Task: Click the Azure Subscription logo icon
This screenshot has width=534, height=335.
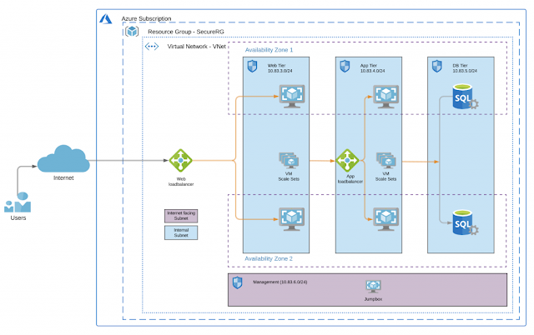Action: click(107, 17)
